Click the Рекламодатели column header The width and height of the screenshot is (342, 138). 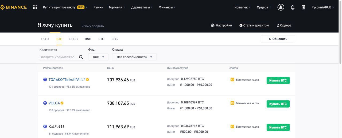pyautogui.click(x=53, y=68)
